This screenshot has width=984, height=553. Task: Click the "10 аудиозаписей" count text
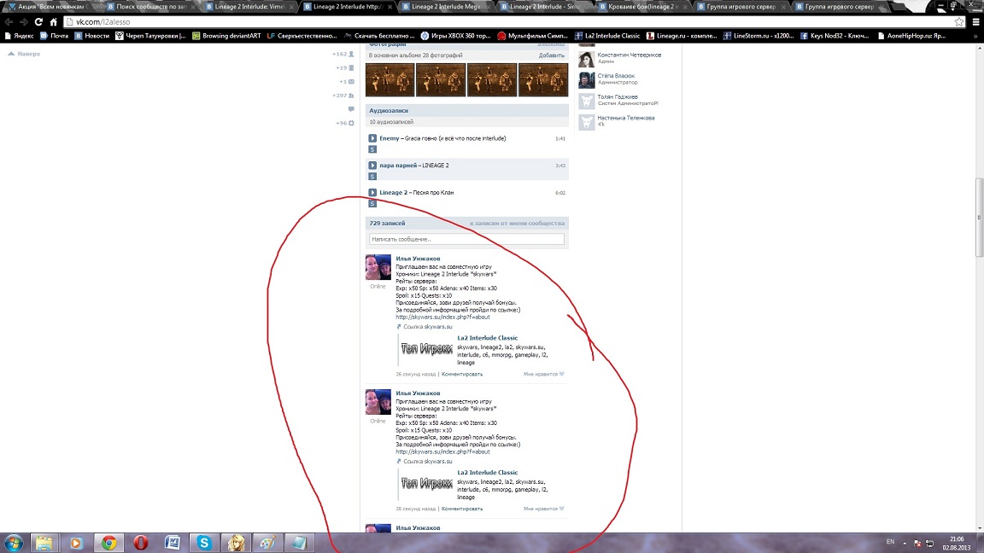pyautogui.click(x=391, y=122)
